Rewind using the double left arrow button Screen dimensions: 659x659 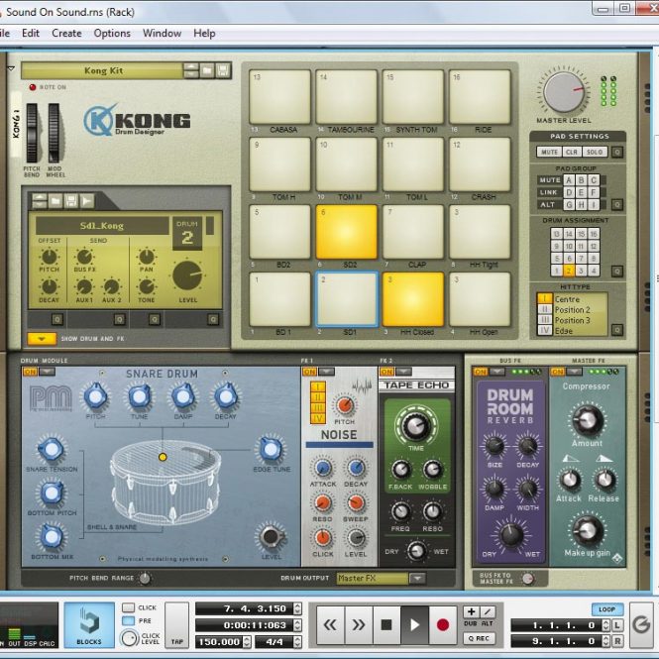[330, 625]
